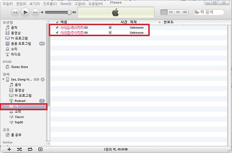The height and width of the screenshot is (153, 232).
Task: Open the 컨트롤(C) menu
Action: point(50,4)
